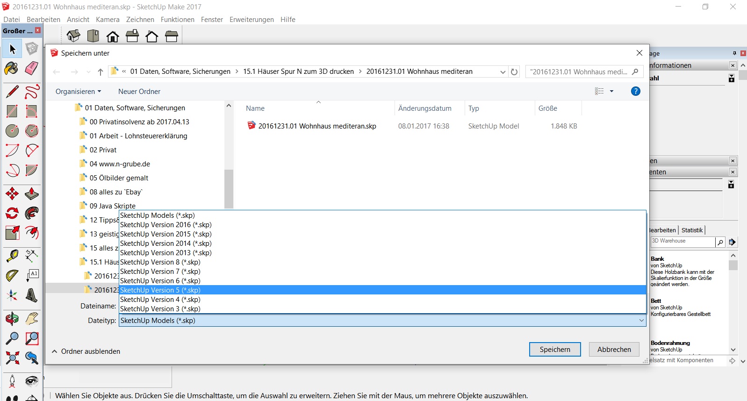Switch to the Iso view house icon
This screenshot has height=401, width=747.
pos(73,36)
